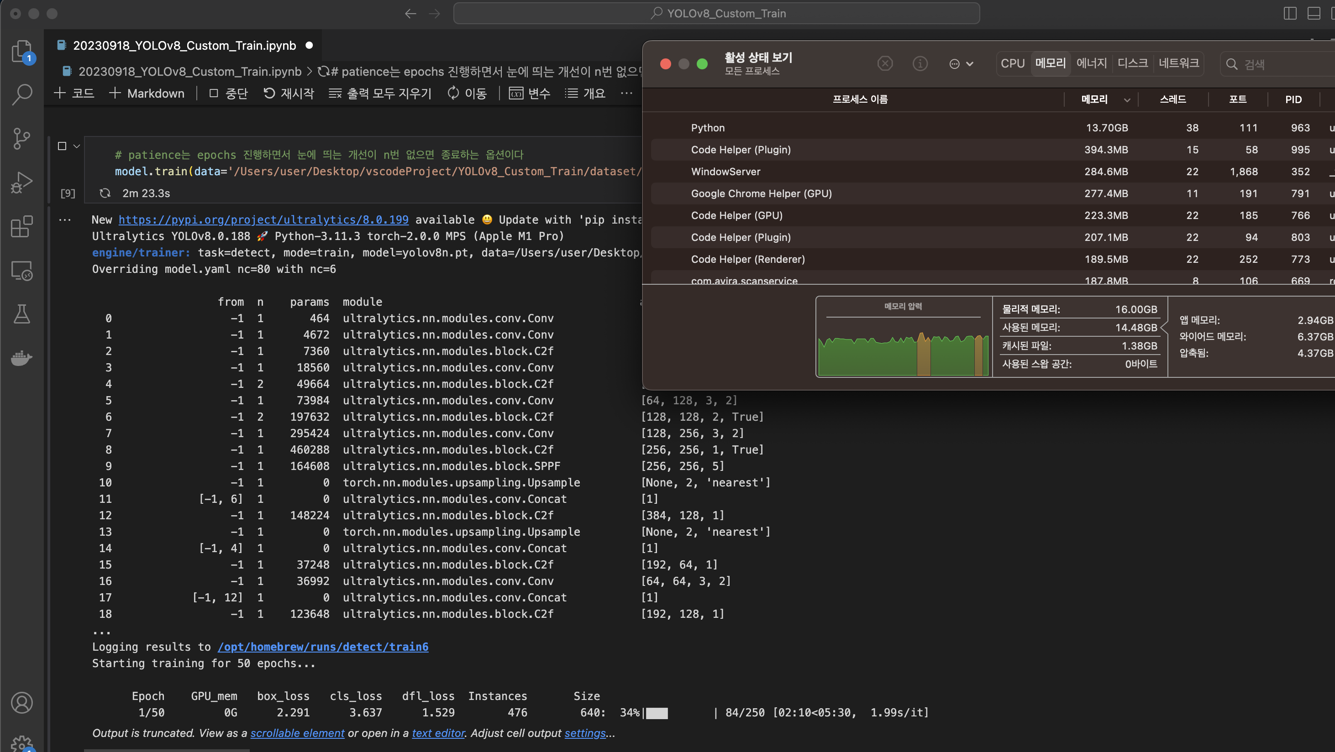Click the 재시작 restart kernel button
The width and height of the screenshot is (1335, 752).
[289, 93]
